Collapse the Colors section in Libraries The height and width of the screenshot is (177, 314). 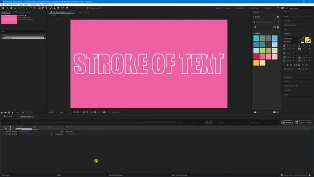[x=254, y=33]
